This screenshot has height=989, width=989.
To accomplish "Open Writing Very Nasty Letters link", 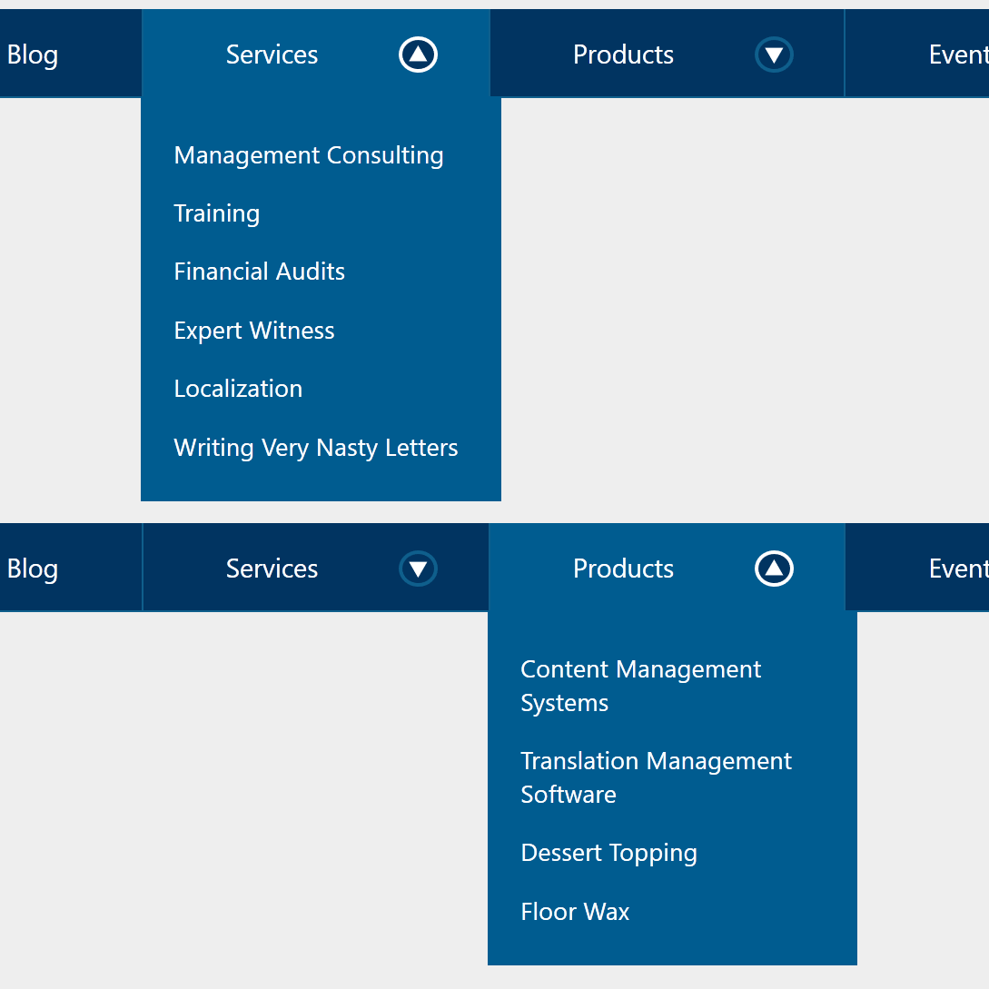I will click(x=316, y=448).
